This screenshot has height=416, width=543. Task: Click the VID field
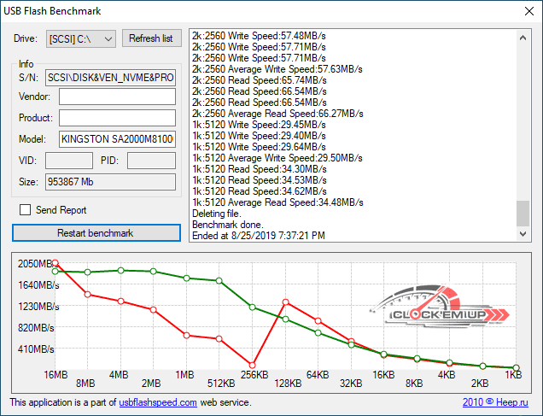pos(68,161)
